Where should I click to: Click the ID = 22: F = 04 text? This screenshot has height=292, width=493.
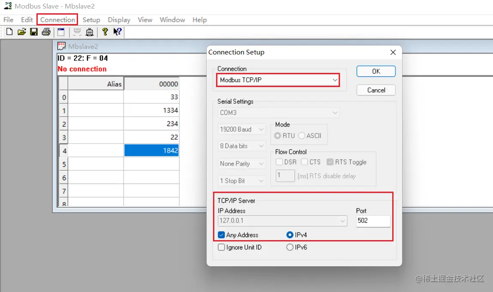[x=83, y=58]
